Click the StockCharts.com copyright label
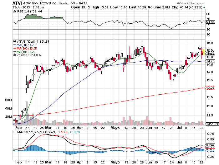 tap(191, 3)
